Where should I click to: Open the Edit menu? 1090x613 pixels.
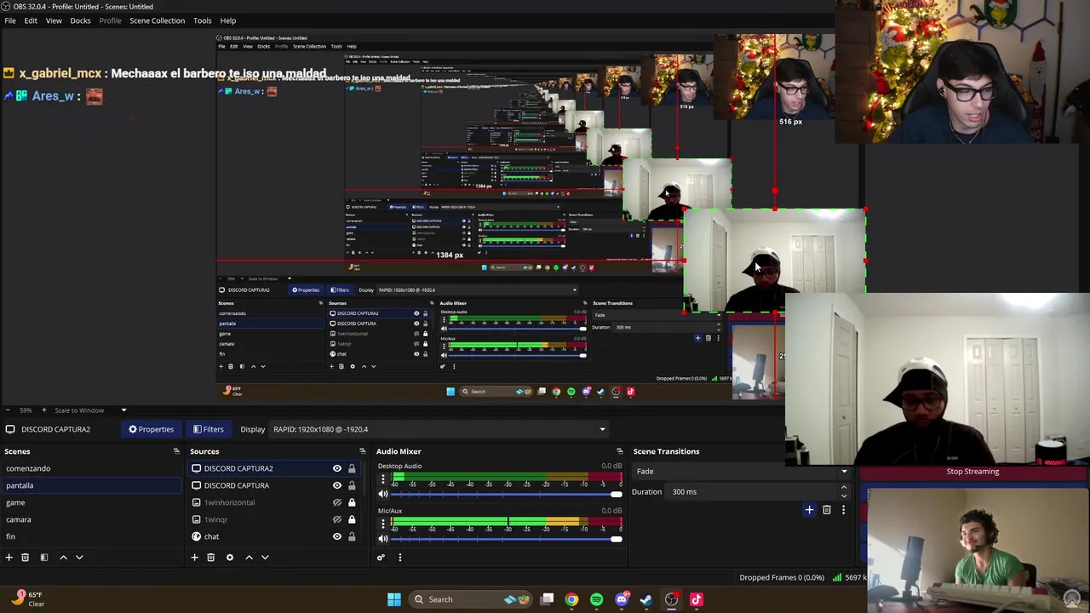pyautogui.click(x=31, y=20)
